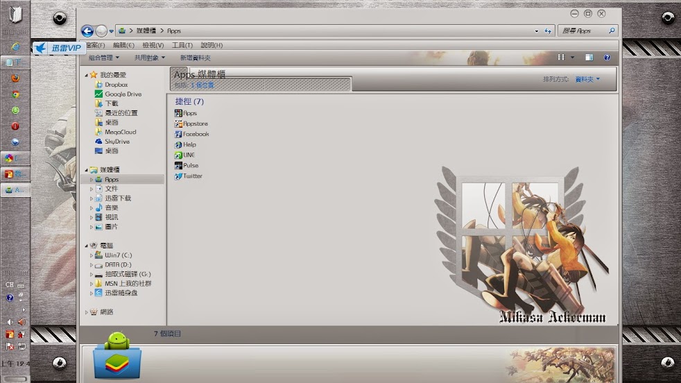Click the Forward navigation arrow
The width and height of the screenshot is (681, 383).
click(x=101, y=31)
